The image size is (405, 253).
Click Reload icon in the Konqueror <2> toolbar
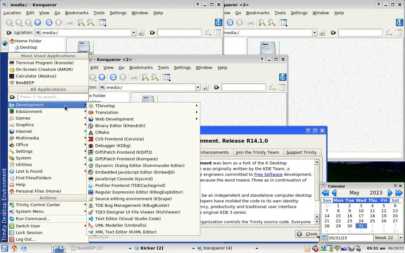click(113, 77)
